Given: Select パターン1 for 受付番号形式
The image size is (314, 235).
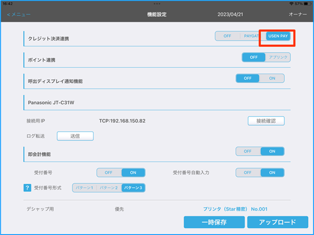Looking at the screenshot, I should pos(85,188).
